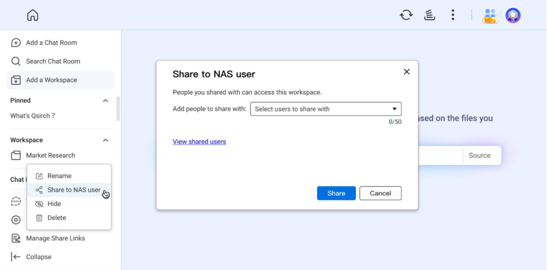547x270 pixels.
Task: Click the colorful team members icon
Action: [x=489, y=16]
